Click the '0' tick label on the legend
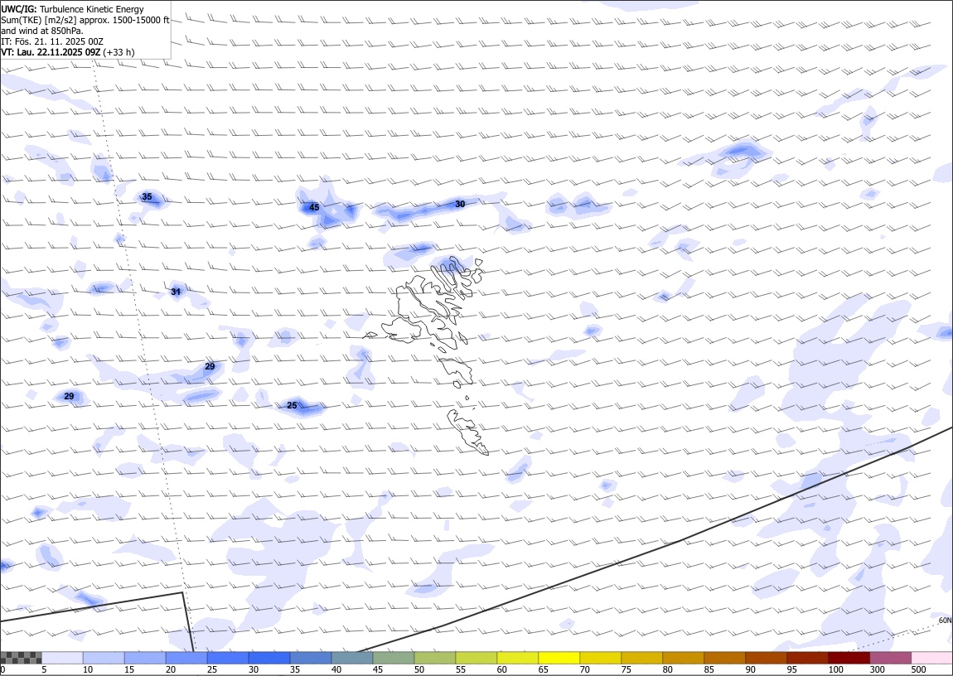The width and height of the screenshot is (953, 676). (x=3, y=669)
